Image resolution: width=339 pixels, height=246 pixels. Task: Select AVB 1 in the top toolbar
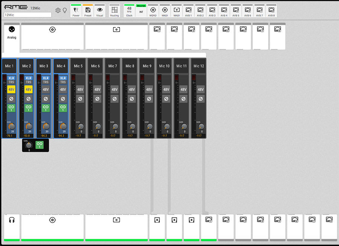point(188,11)
